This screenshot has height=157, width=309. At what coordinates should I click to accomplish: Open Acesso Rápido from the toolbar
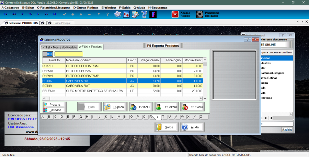click(x=181, y=14)
